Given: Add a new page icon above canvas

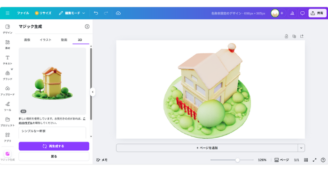Looking at the screenshot, I should 302,36.
